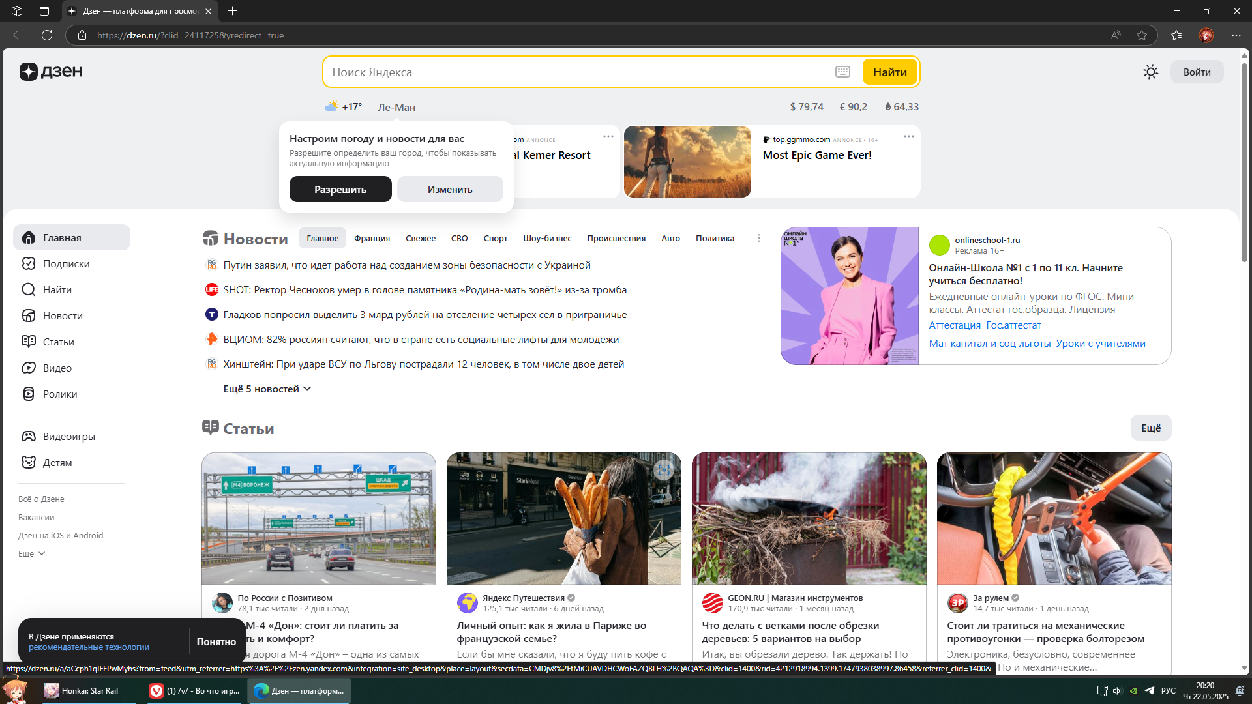Click Разрешить in the location popup
The height and width of the screenshot is (704, 1252).
click(340, 189)
